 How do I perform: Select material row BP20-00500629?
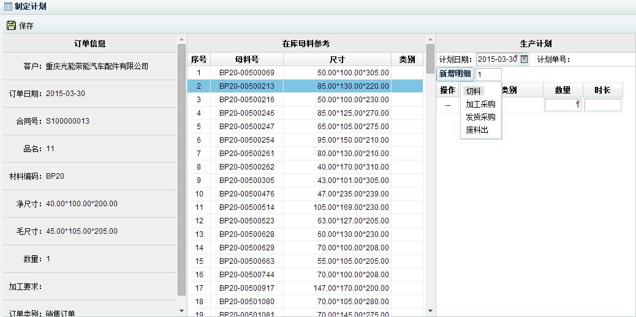(305, 248)
